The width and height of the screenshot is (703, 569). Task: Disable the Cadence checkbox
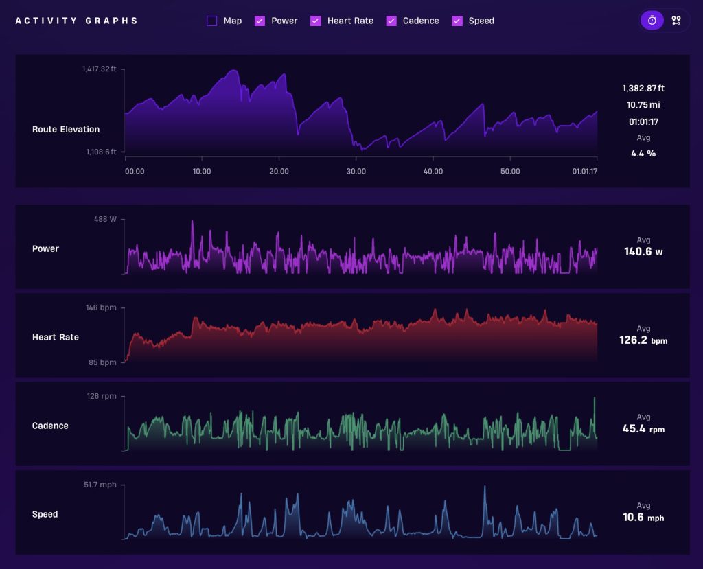[x=391, y=21]
